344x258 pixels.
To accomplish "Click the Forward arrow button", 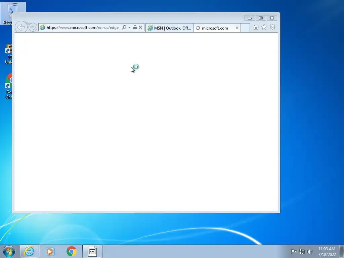I will pos(33,27).
